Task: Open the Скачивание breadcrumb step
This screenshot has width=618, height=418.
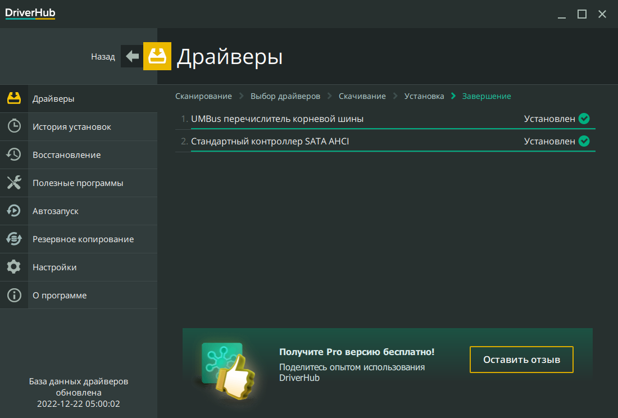Action: click(x=362, y=96)
